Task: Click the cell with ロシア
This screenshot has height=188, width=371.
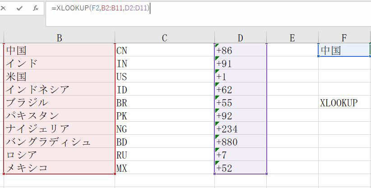Action: point(59,155)
